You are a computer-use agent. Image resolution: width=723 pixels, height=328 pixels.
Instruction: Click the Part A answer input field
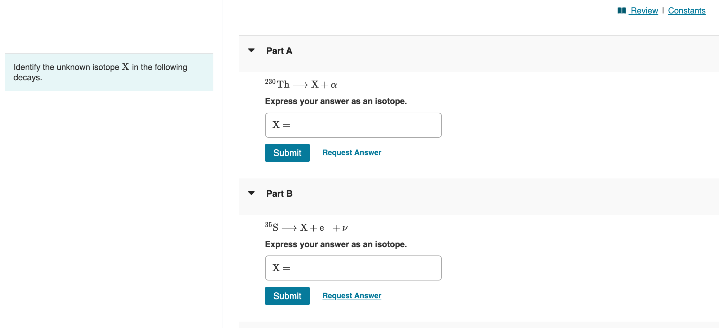353,125
